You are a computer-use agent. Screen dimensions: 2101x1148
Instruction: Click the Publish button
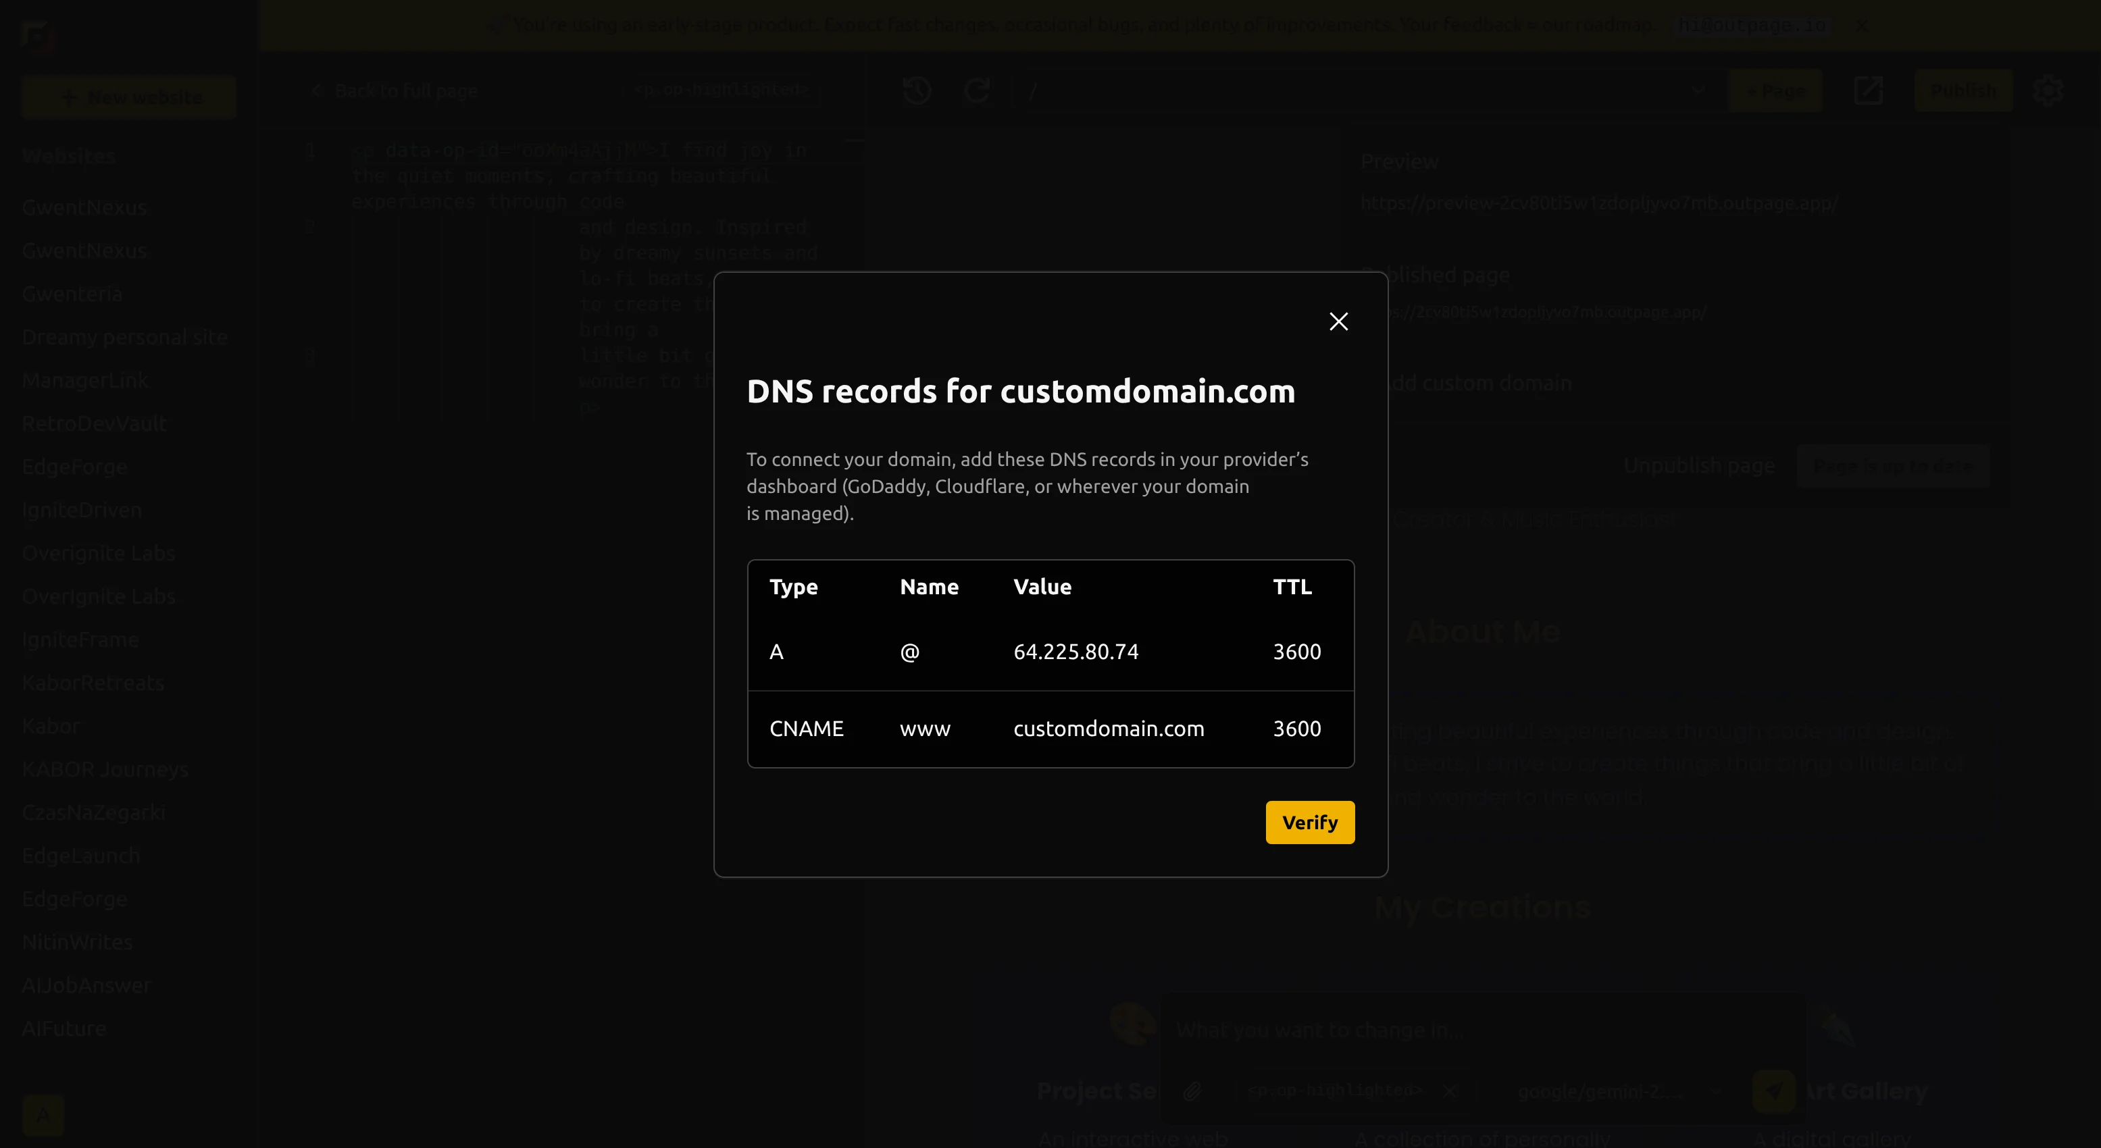pyautogui.click(x=1963, y=90)
